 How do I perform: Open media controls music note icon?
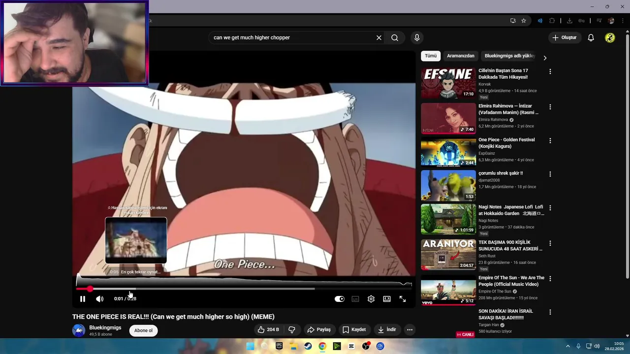click(599, 21)
